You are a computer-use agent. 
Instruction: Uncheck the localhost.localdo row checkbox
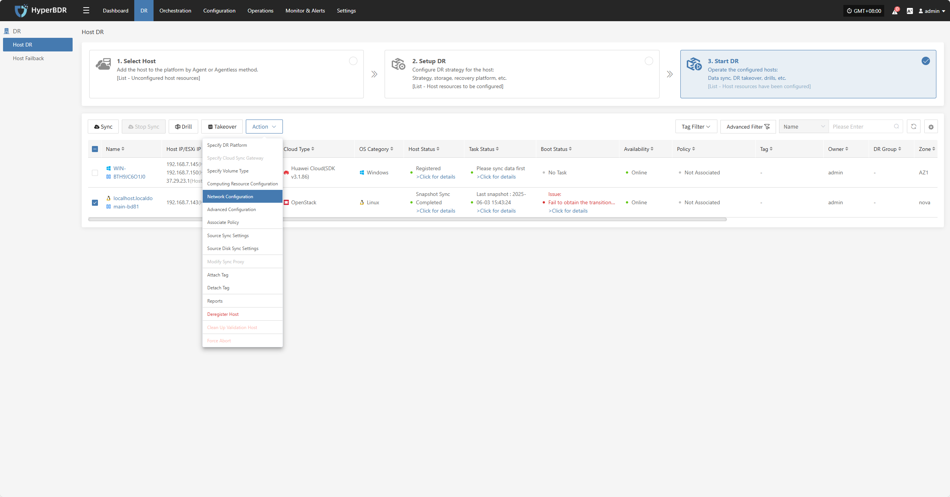95,203
